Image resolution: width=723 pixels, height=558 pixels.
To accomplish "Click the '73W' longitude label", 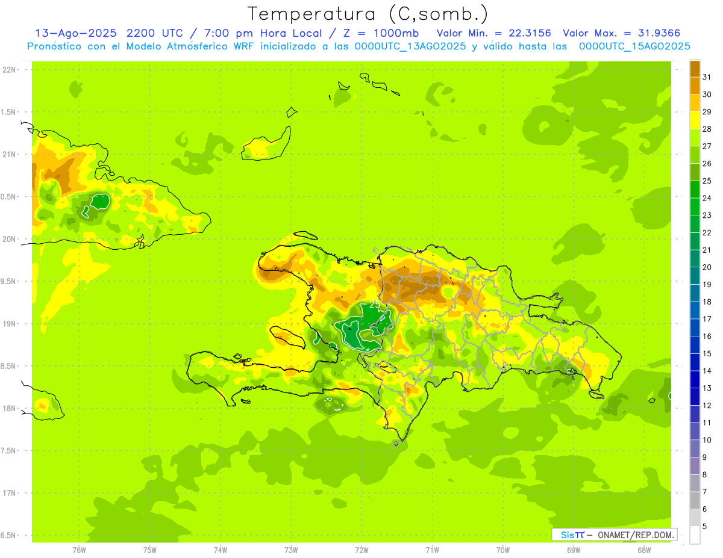I will [291, 550].
